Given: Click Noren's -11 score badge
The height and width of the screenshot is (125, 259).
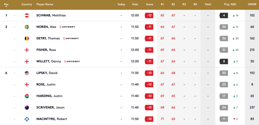Looking at the screenshot, I should [149, 27].
